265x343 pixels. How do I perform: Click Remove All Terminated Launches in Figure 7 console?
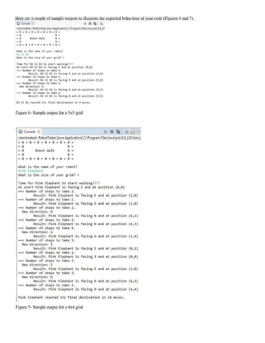point(118,131)
